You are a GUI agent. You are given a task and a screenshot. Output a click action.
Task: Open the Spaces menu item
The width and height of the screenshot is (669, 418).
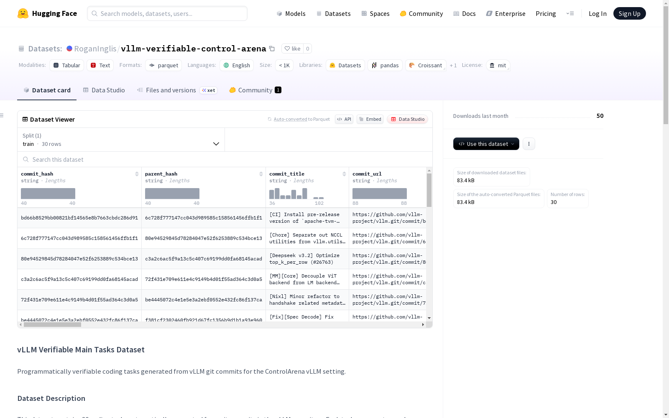click(x=375, y=13)
